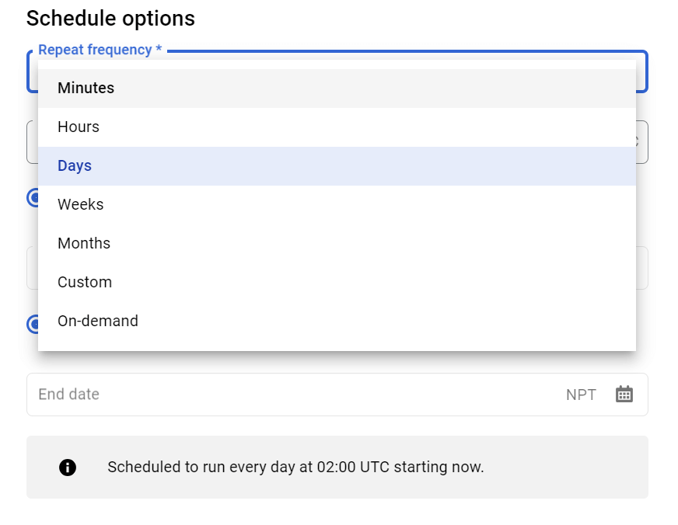The width and height of the screenshot is (678, 525).
Task: Choose Minutes from the frequency list
Action: point(337,88)
